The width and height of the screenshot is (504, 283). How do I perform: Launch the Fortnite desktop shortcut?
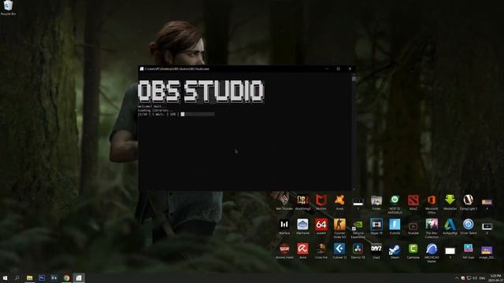click(395, 227)
